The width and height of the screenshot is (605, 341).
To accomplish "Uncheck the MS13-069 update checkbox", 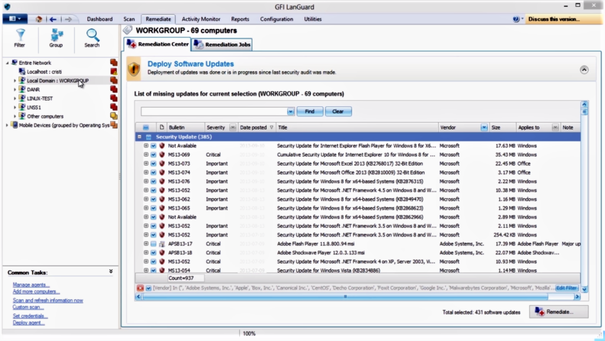I will (x=154, y=155).
